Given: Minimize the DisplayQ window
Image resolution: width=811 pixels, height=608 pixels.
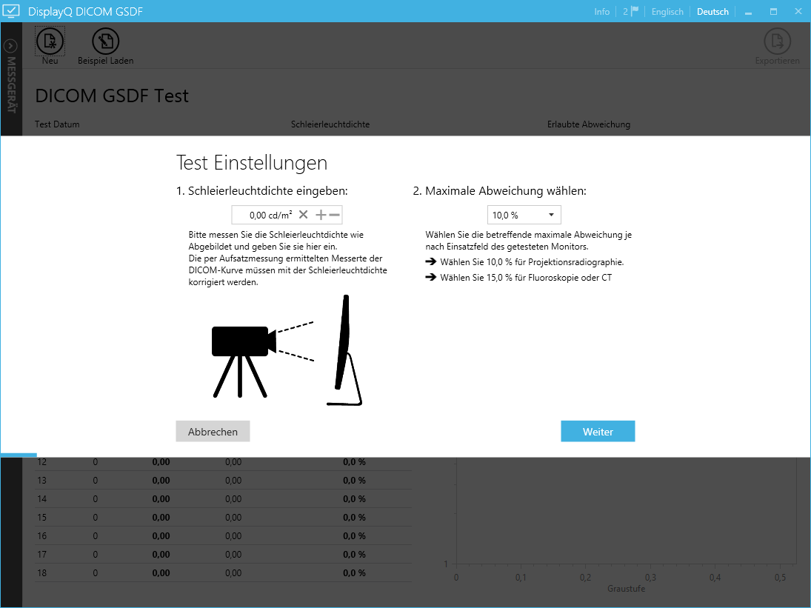Looking at the screenshot, I should point(749,12).
